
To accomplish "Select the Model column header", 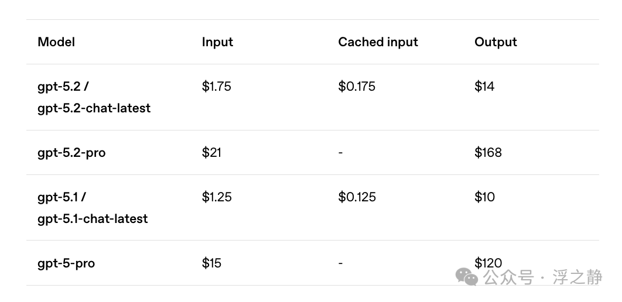I will pyautogui.click(x=56, y=42).
